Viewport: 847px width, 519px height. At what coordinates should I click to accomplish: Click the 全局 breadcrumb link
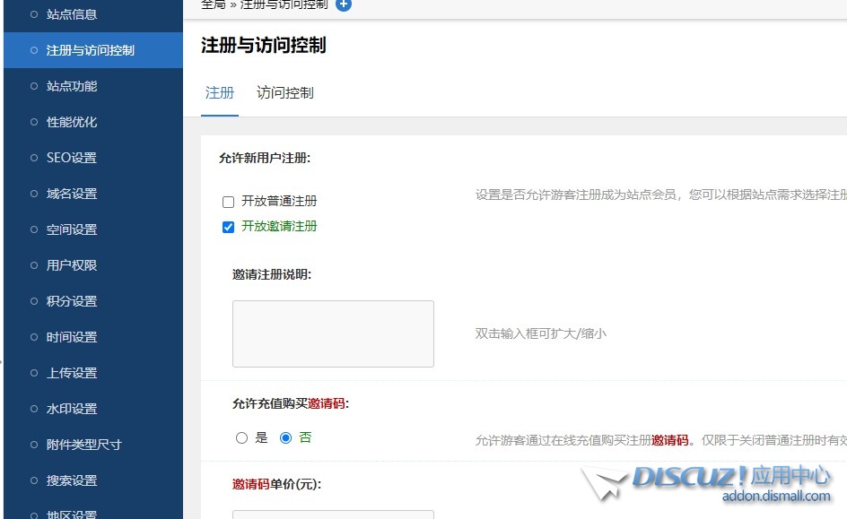pos(213,4)
